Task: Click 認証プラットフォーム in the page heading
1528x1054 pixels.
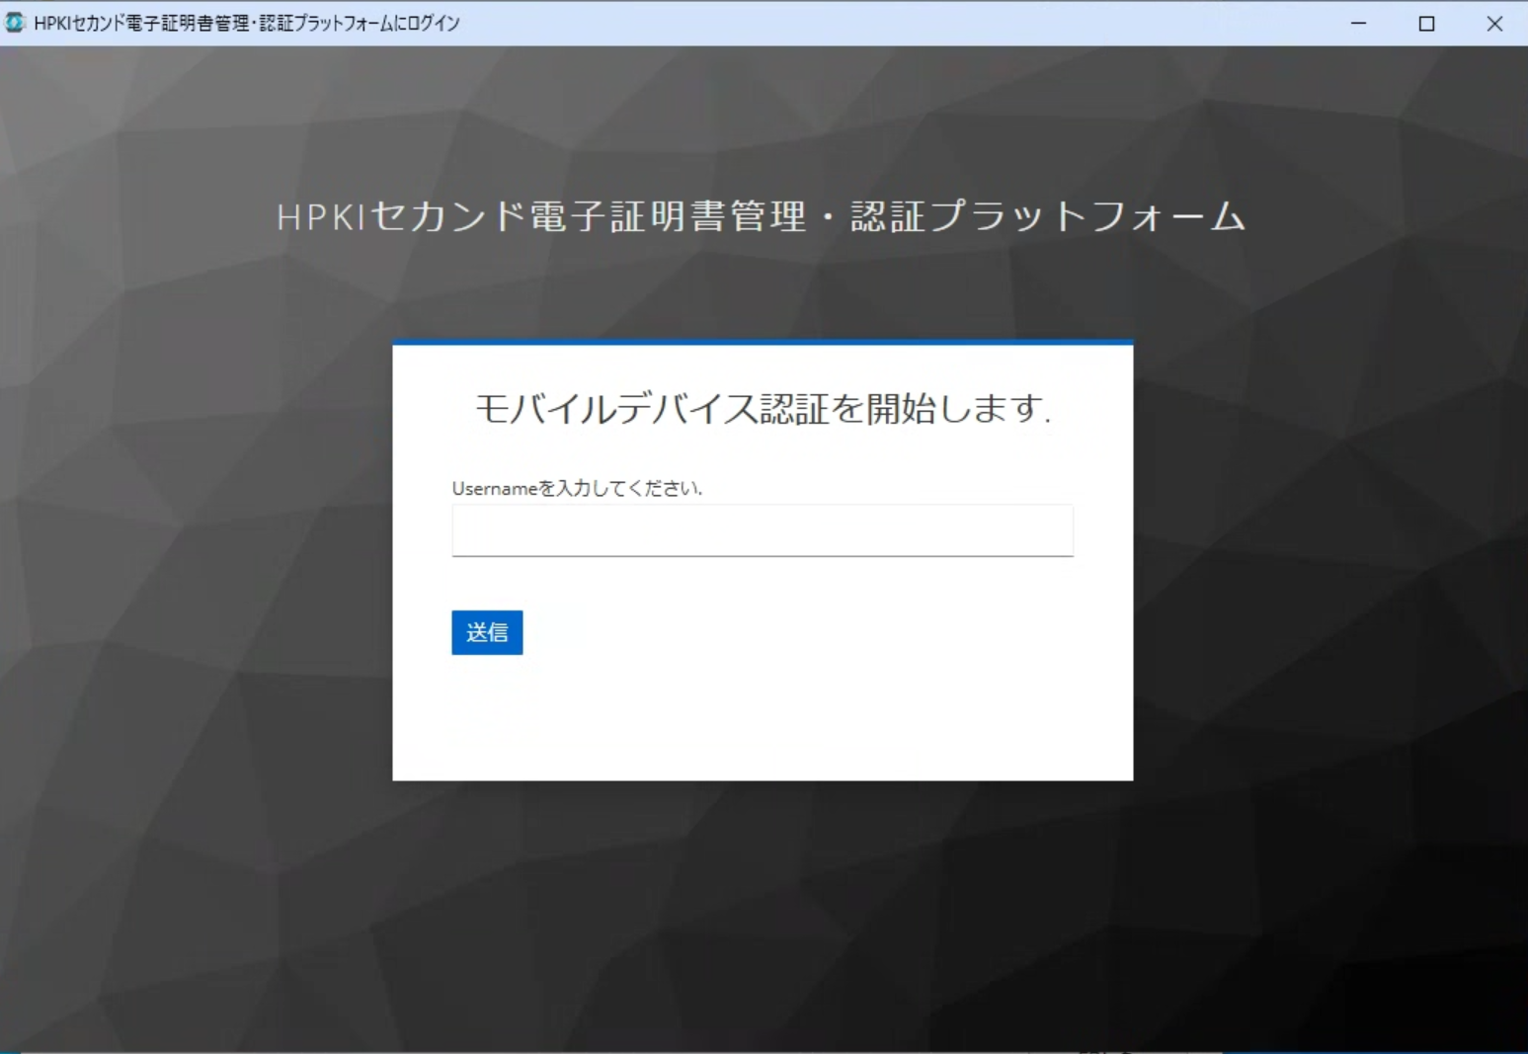Action: coord(1047,216)
